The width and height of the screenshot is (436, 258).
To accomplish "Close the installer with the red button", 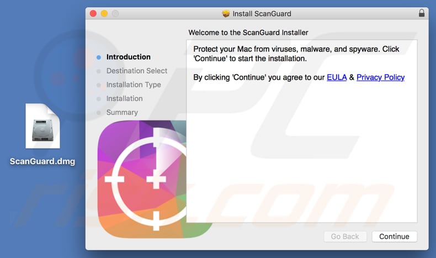I will [93, 13].
